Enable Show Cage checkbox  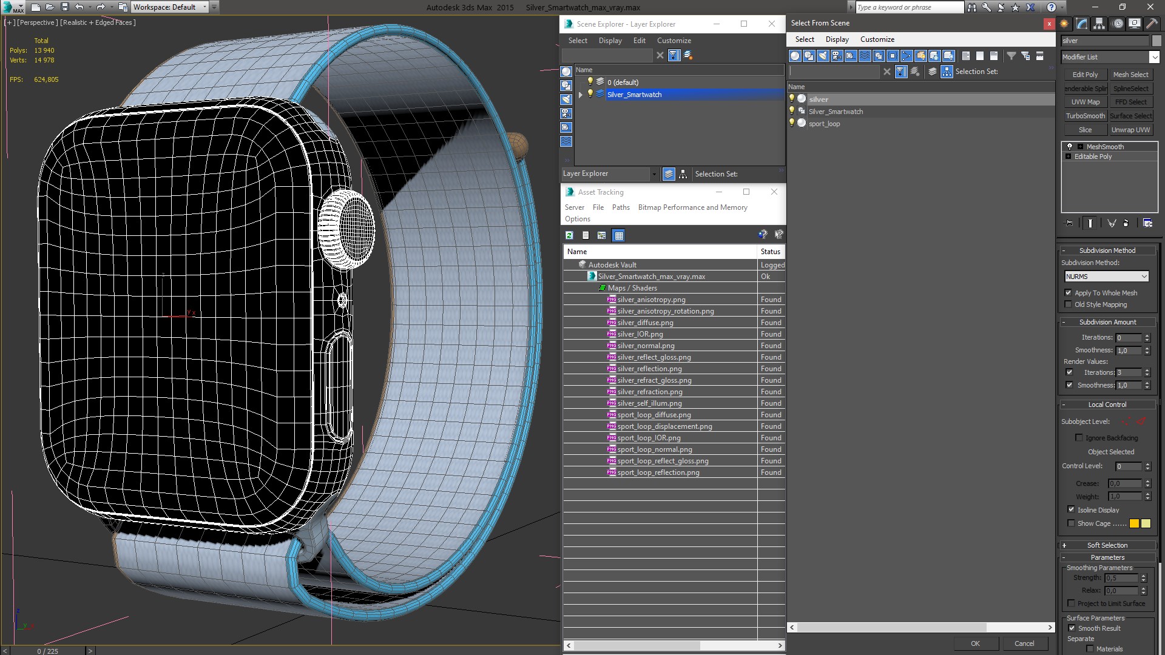pos(1071,523)
